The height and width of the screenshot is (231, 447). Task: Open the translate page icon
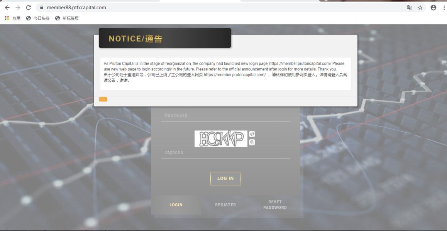click(x=410, y=8)
